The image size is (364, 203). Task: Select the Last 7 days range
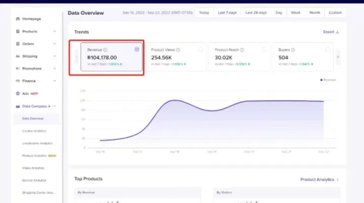(x=227, y=13)
